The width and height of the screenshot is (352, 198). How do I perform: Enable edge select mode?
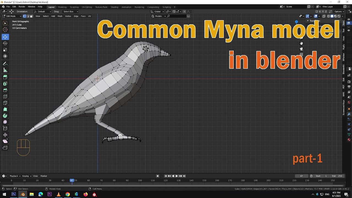[x=28, y=16]
